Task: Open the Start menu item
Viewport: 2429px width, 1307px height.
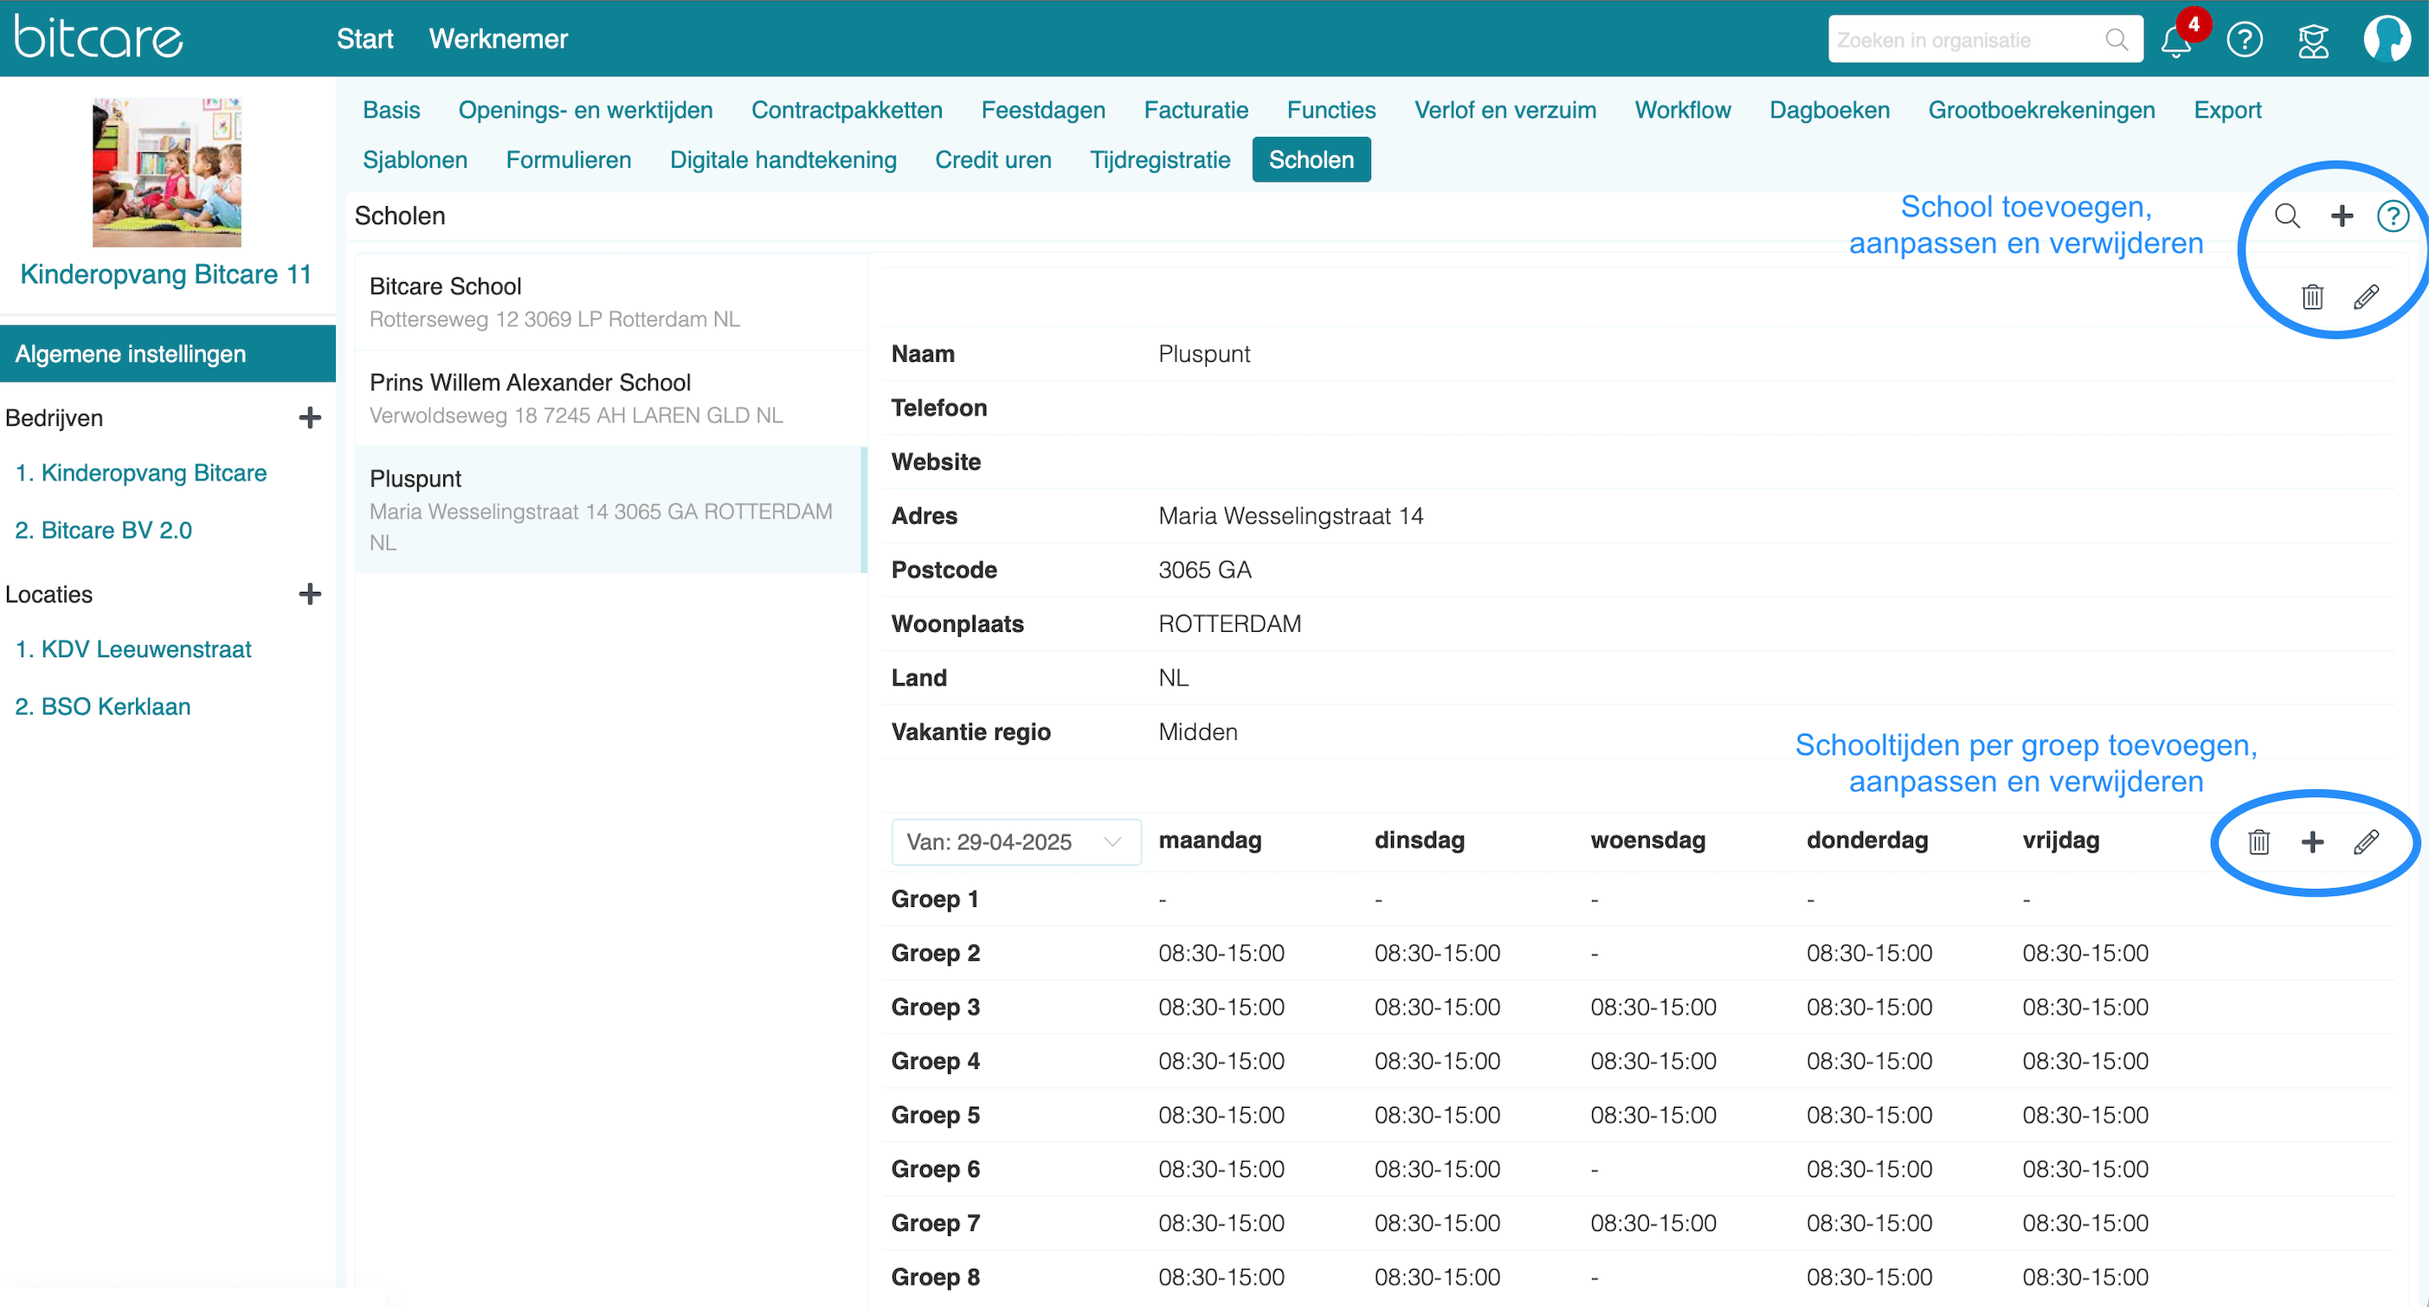Action: point(365,39)
